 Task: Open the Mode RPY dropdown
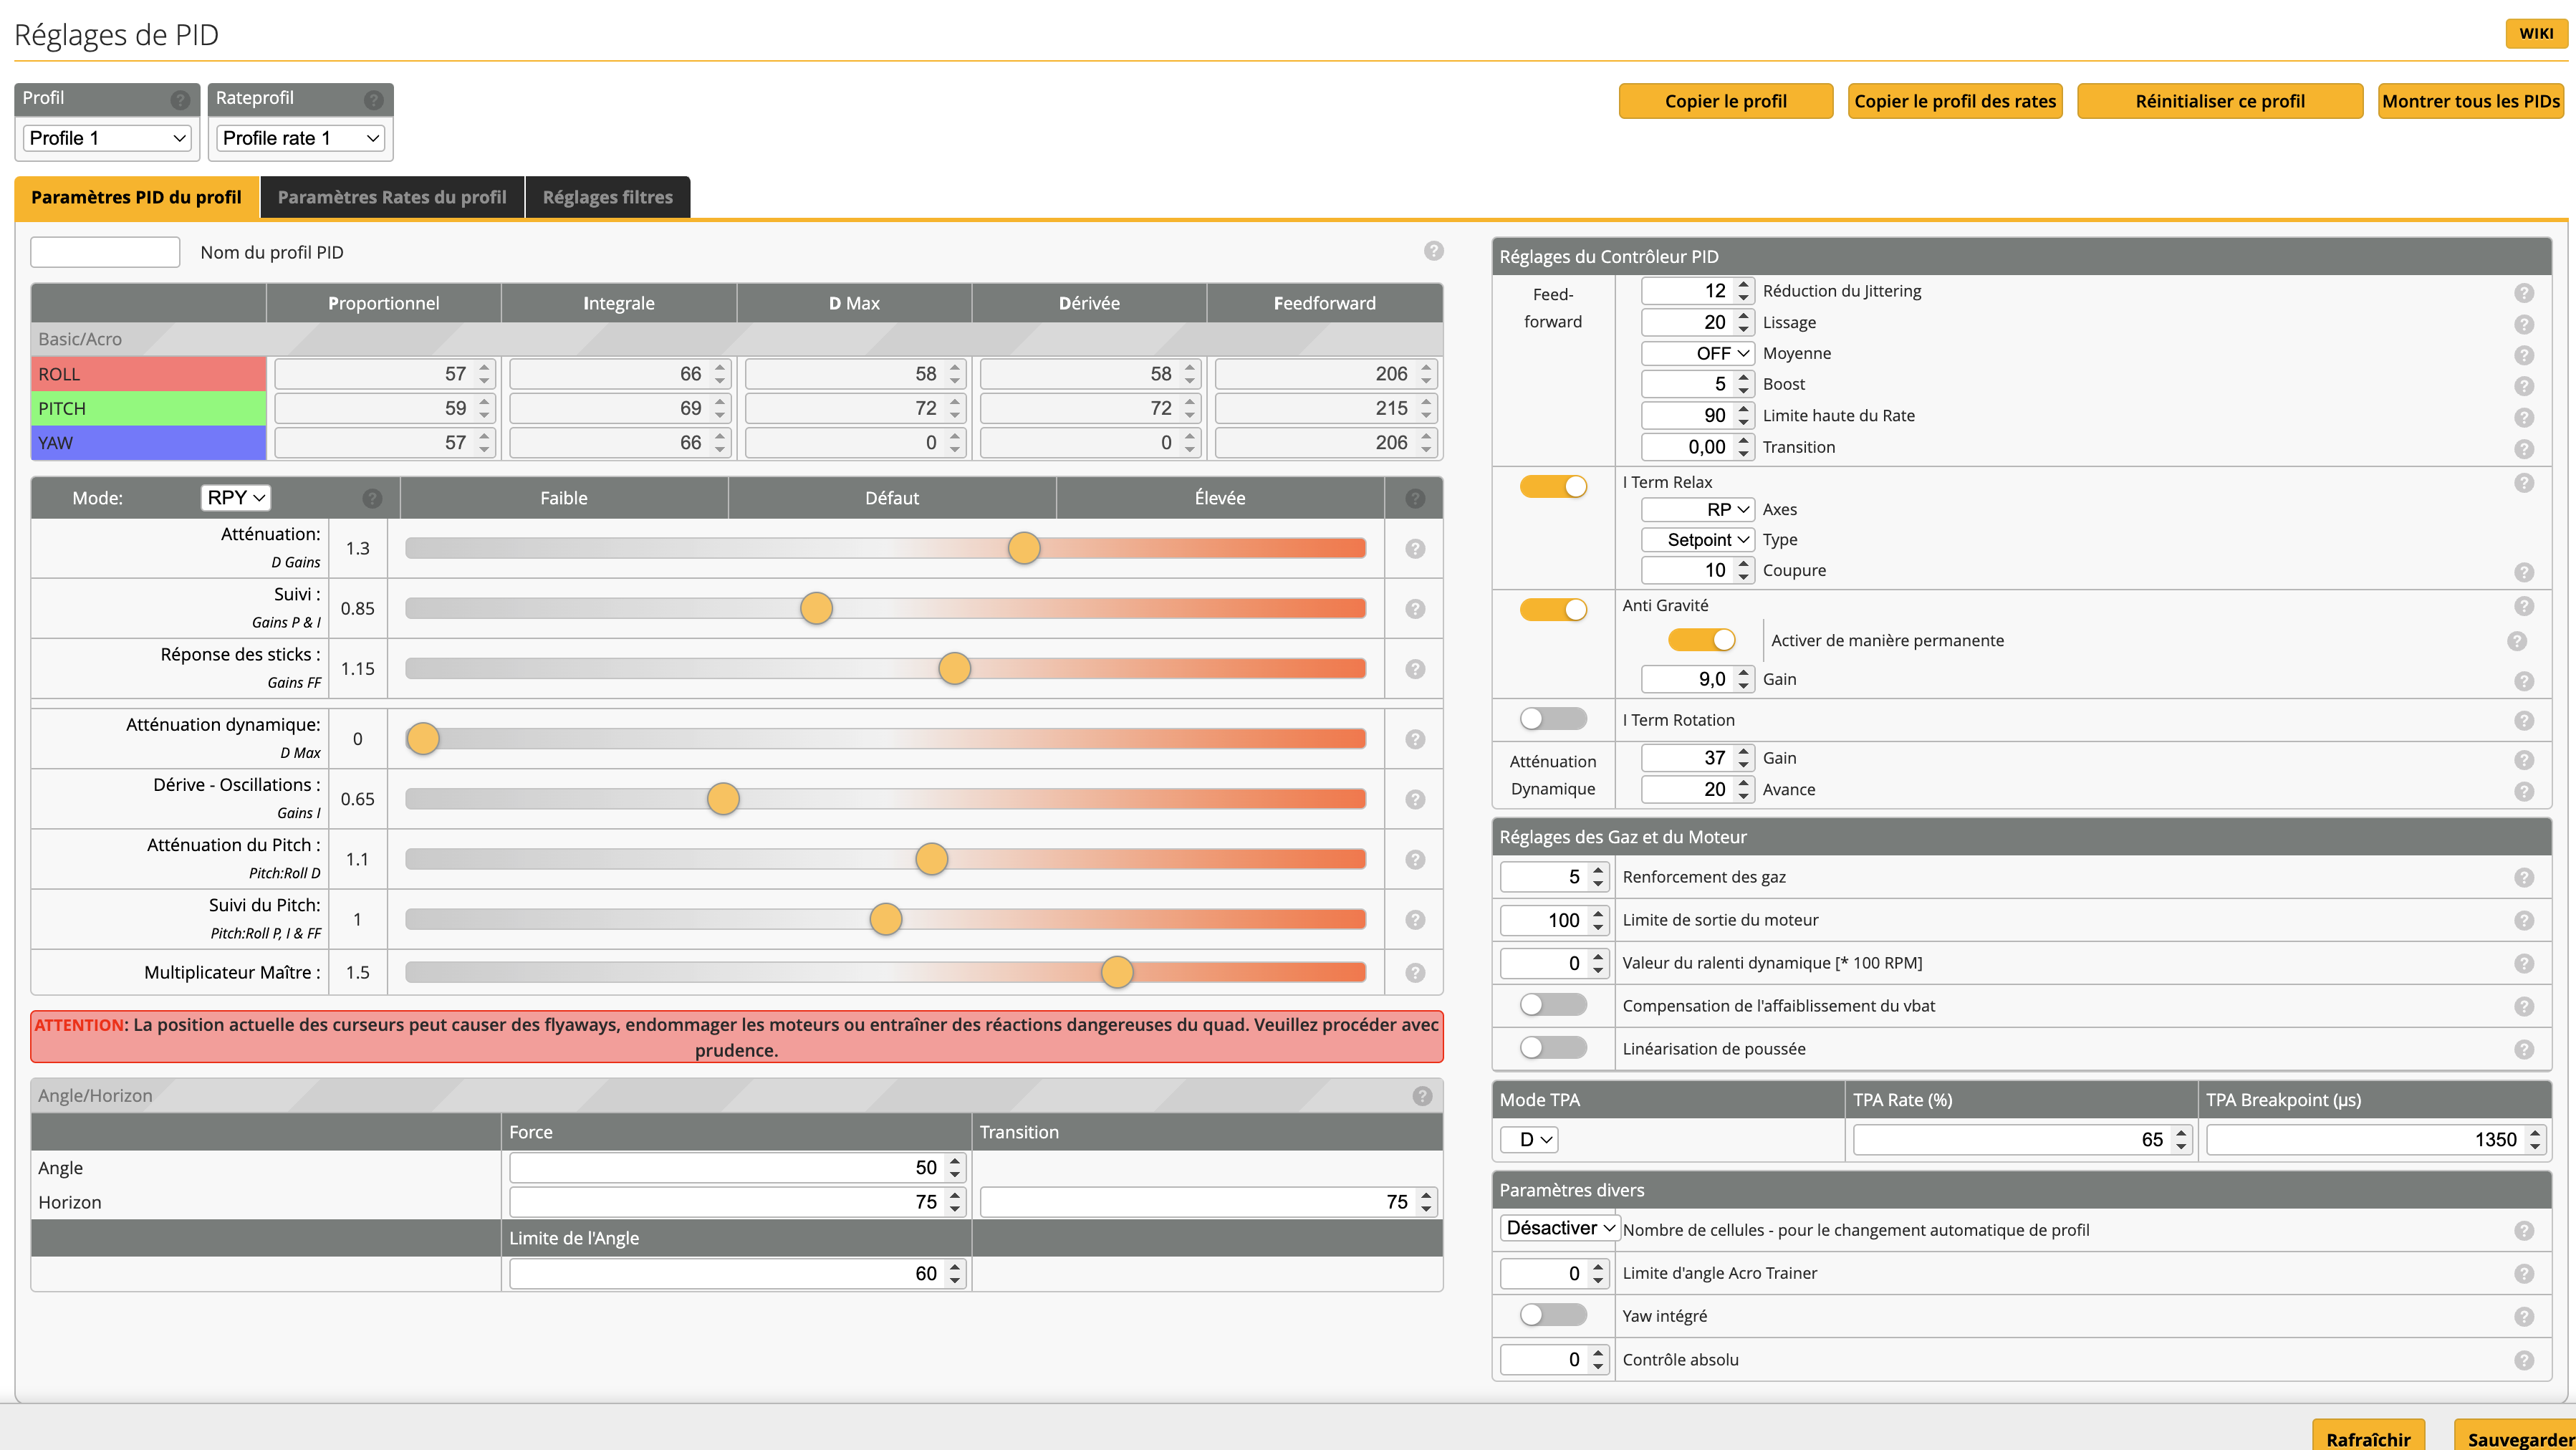pos(235,498)
